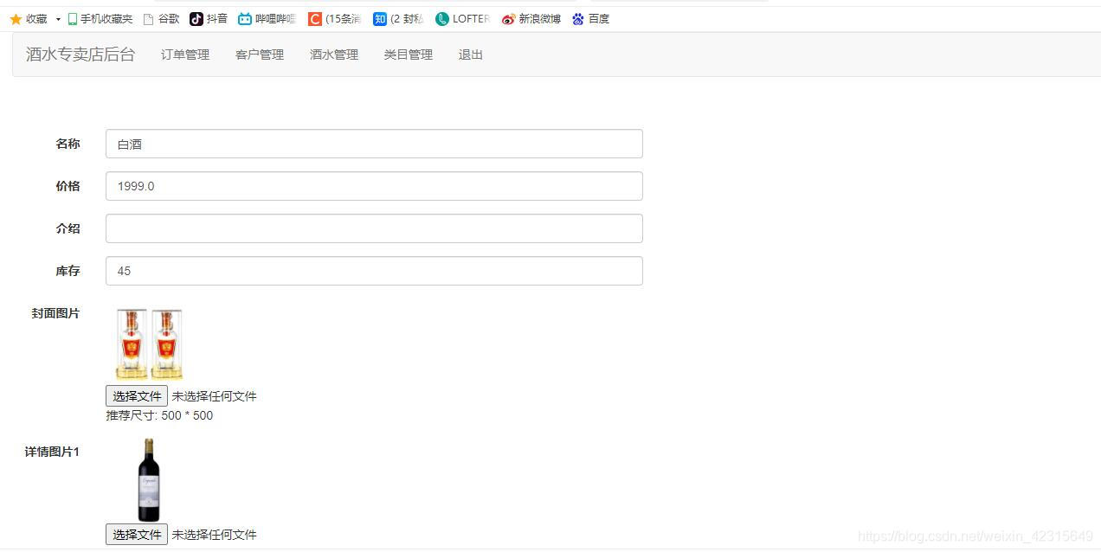
Task: Click the 详情图片1 wine bottle thumbnail
Action: 149,480
